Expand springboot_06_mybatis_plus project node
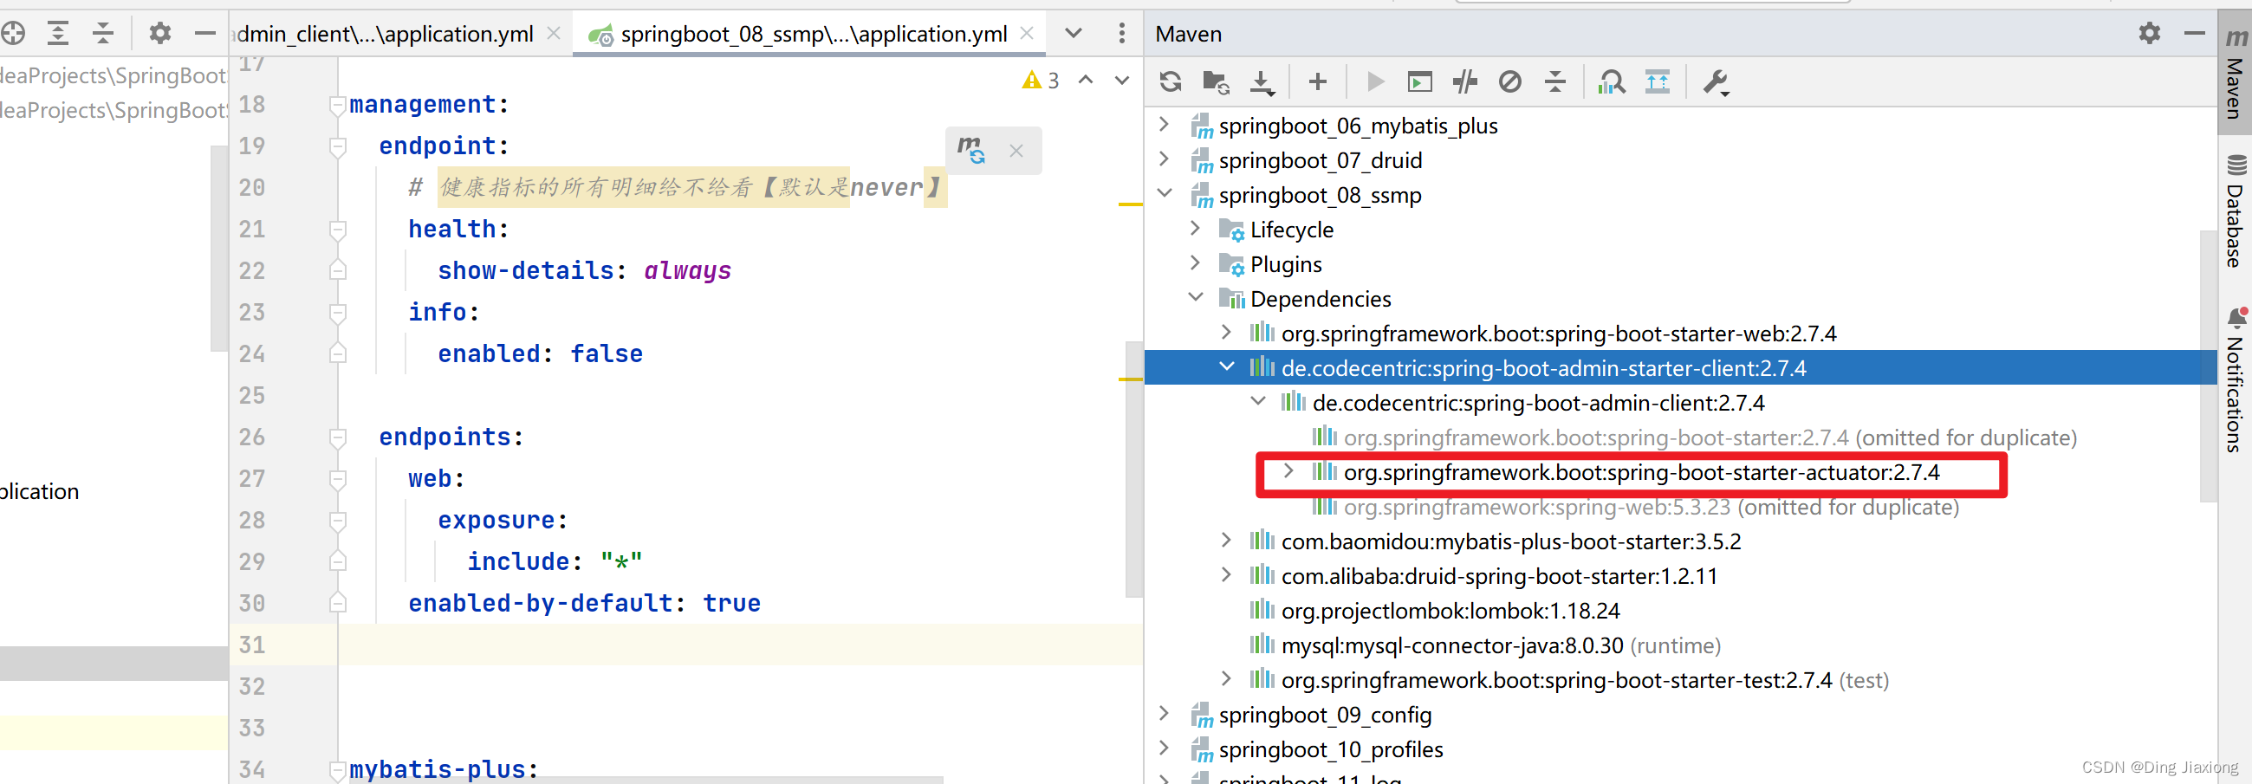This screenshot has height=784, width=2252. 1164,124
